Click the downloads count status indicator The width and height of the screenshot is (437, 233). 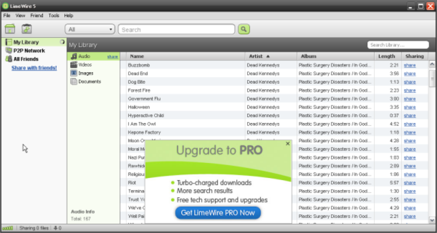tap(57, 228)
